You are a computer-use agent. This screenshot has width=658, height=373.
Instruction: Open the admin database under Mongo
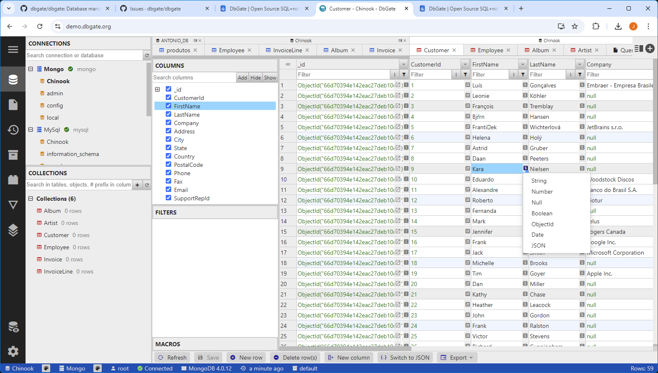[55, 93]
